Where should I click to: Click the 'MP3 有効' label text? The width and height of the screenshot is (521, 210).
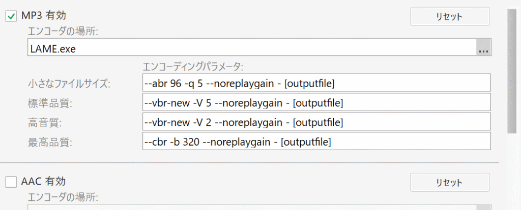pyautogui.click(x=43, y=16)
